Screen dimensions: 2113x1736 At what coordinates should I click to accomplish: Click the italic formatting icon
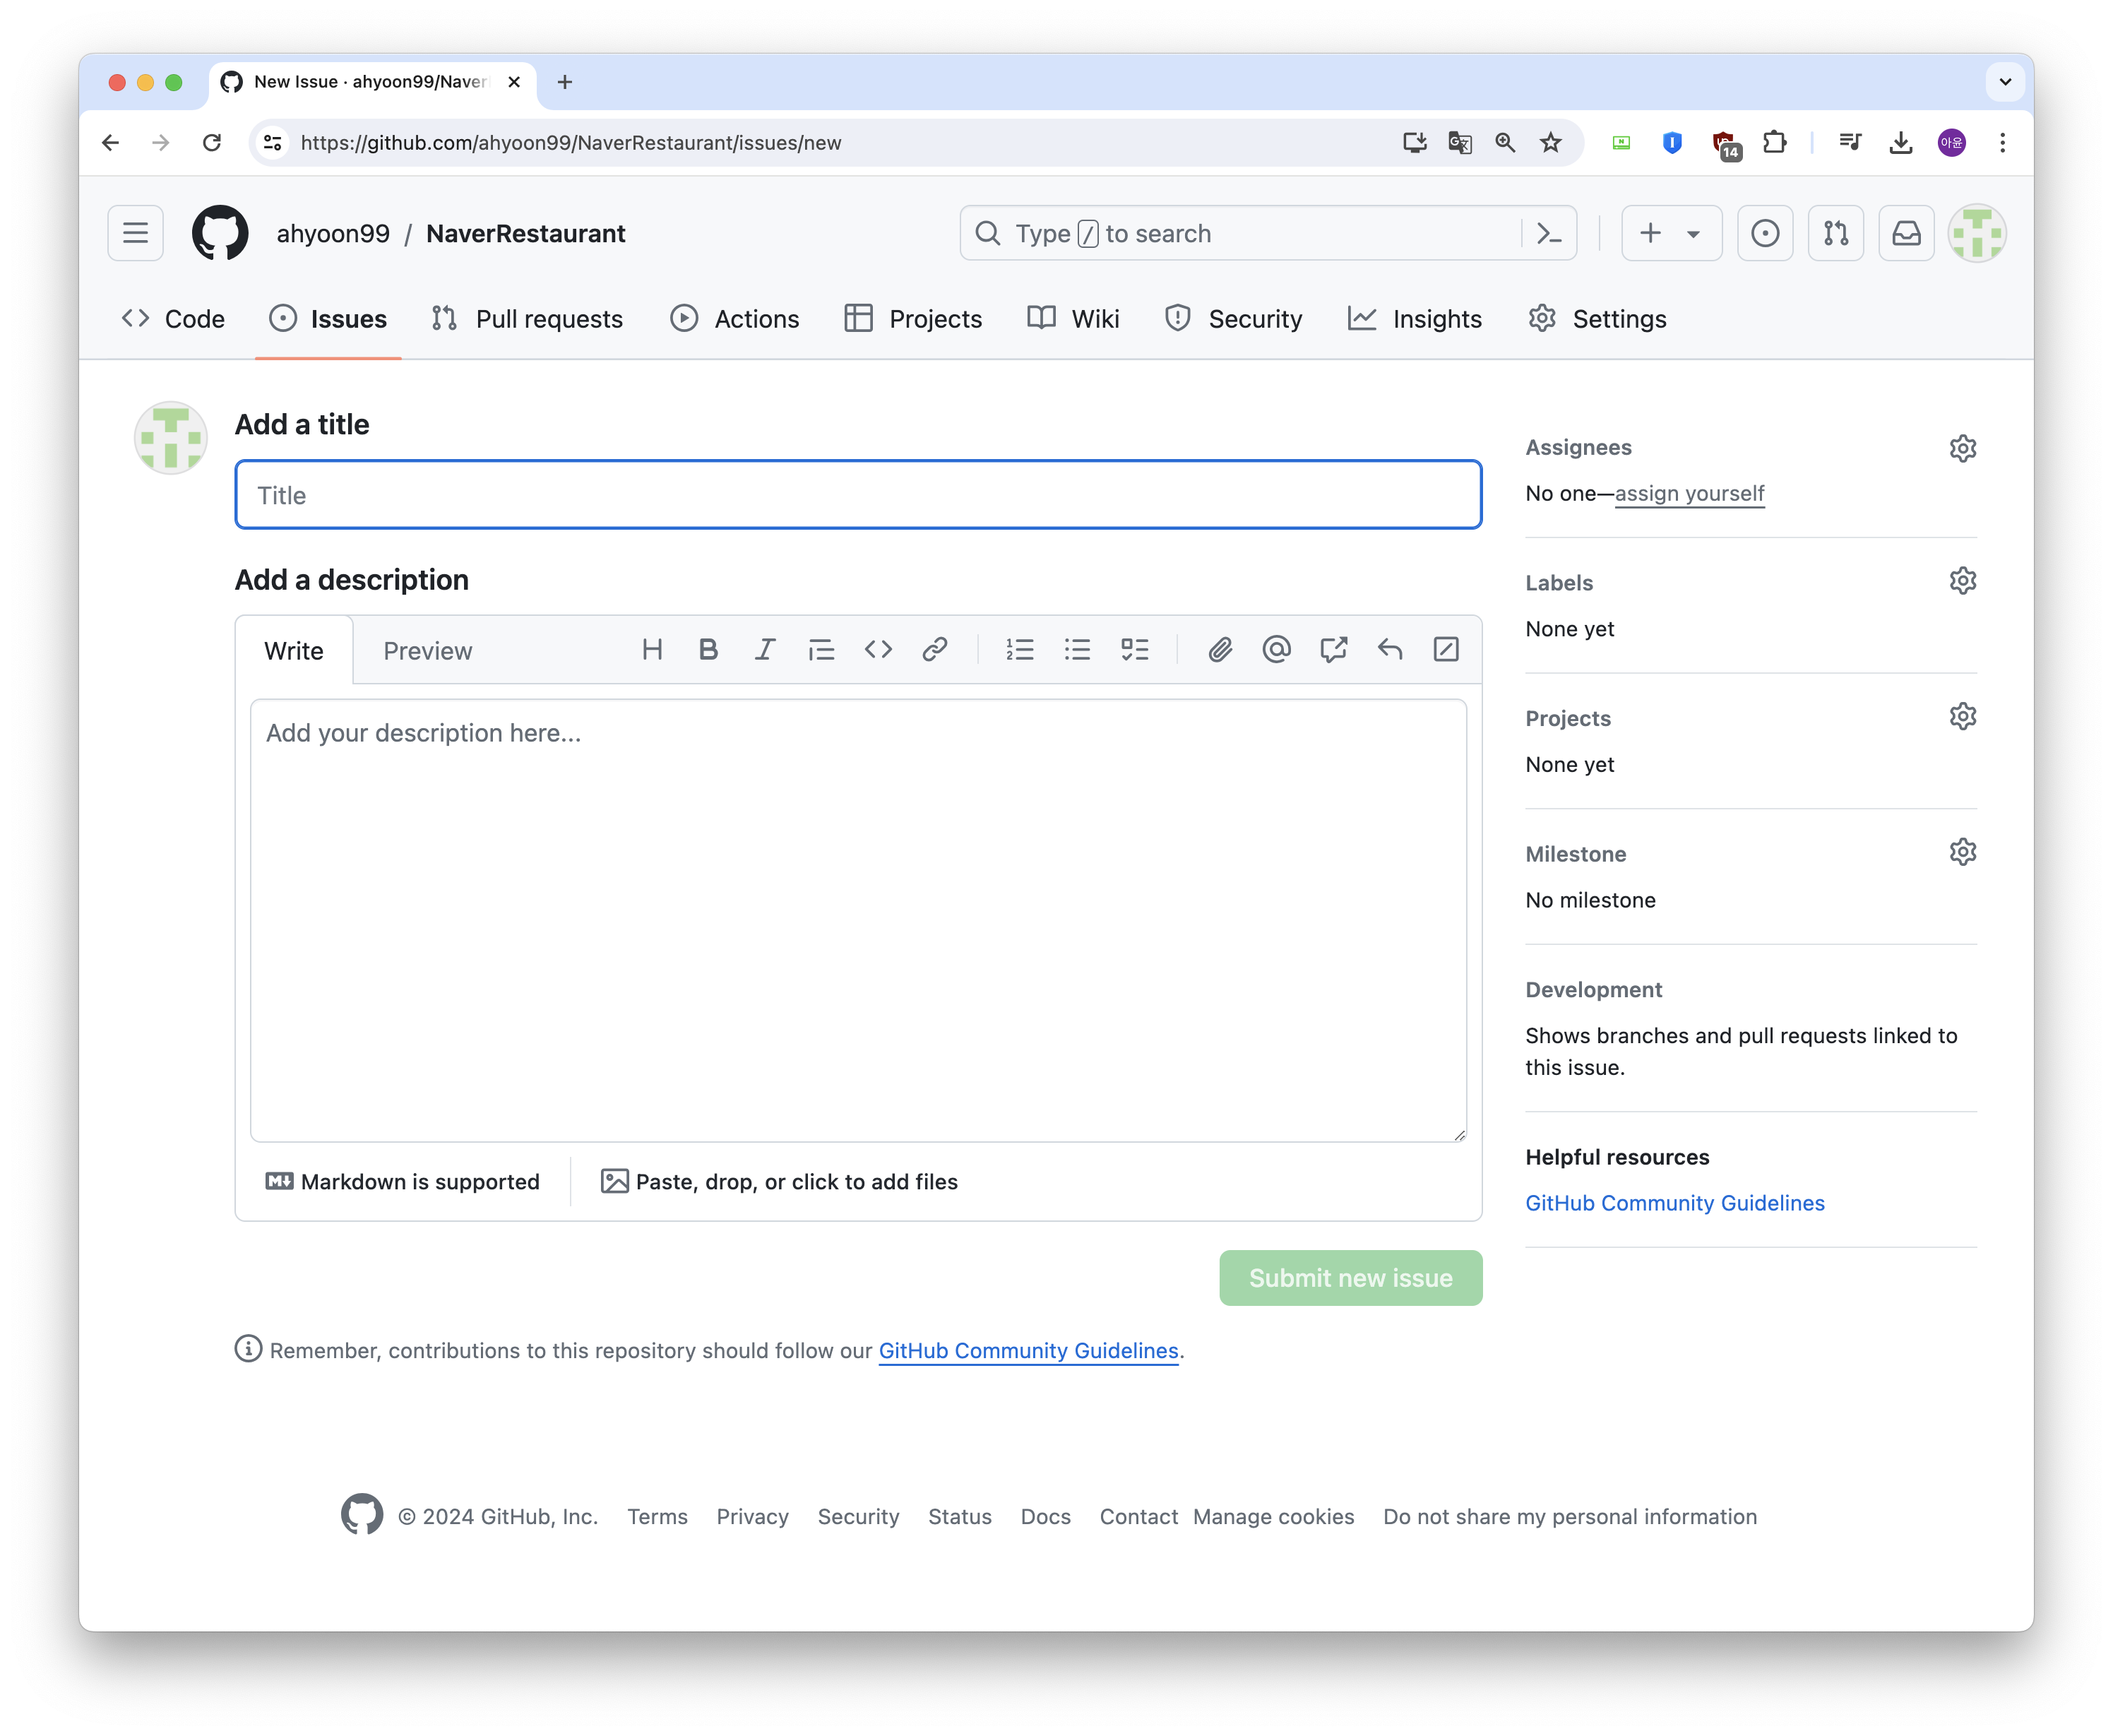[765, 650]
